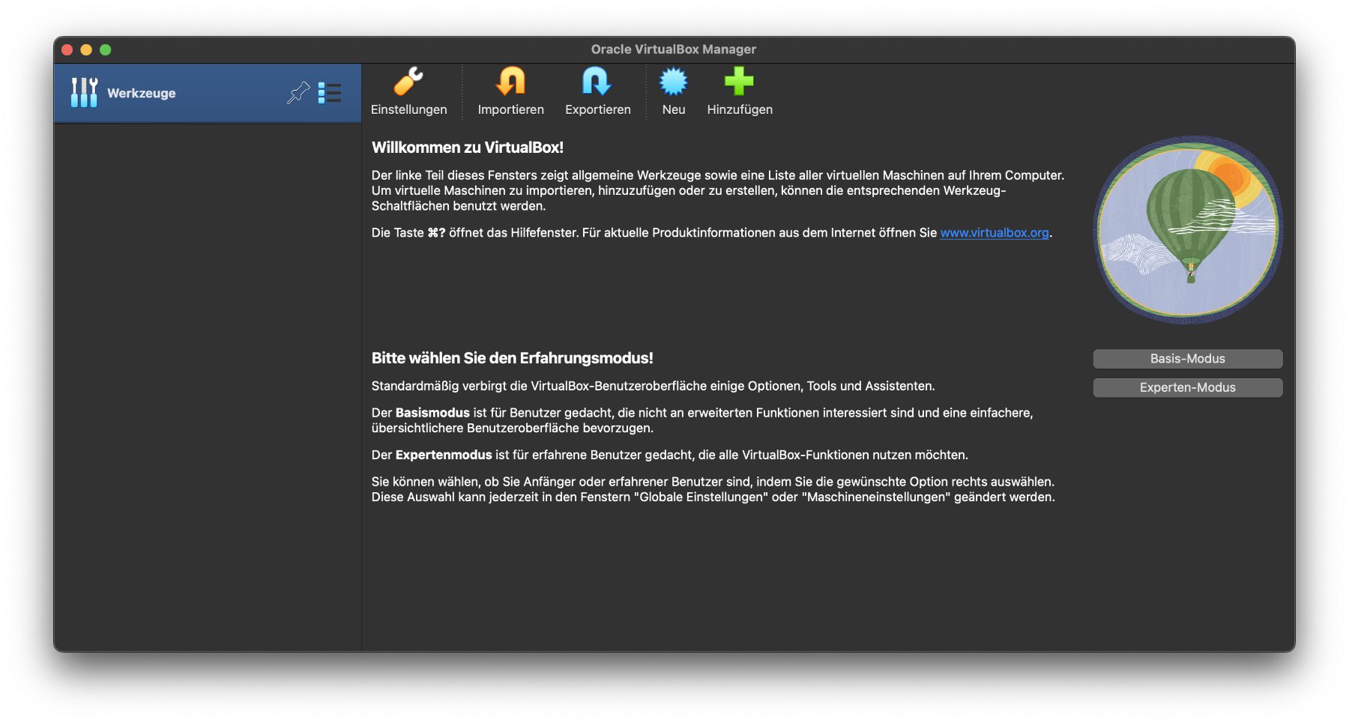Open the www.virtualbox.org link
Viewport: 1349px width, 723px height.
pos(995,233)
